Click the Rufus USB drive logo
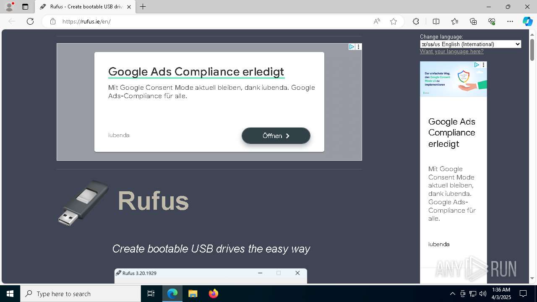The image size is (537, 302). pos(83,203)
